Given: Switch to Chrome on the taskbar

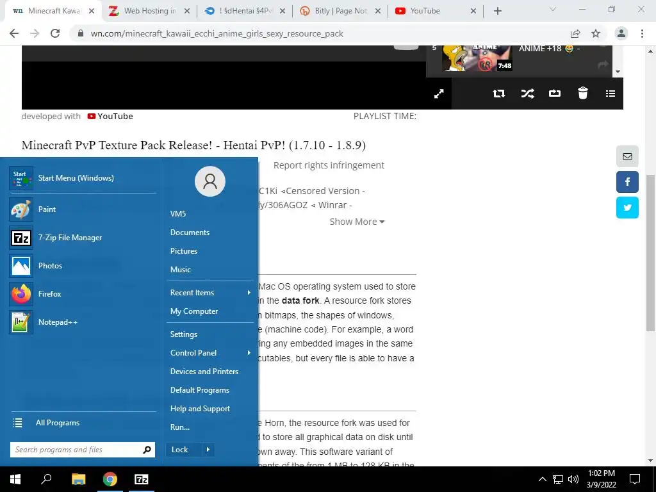Looking at the screenshot, I should click(110, 479).
